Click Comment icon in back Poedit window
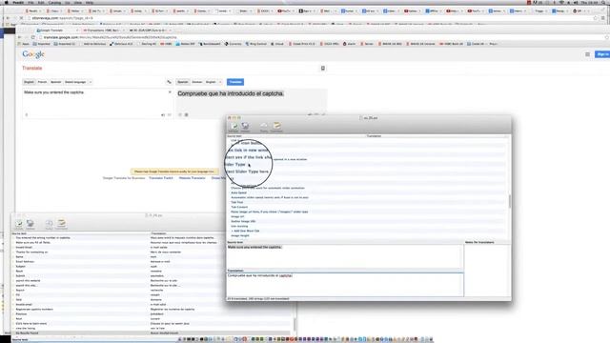 [61, 224]
